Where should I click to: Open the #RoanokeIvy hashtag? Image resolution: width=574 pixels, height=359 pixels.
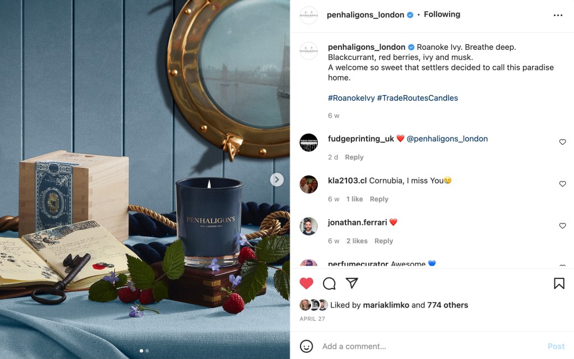click(x=351, y=98)
